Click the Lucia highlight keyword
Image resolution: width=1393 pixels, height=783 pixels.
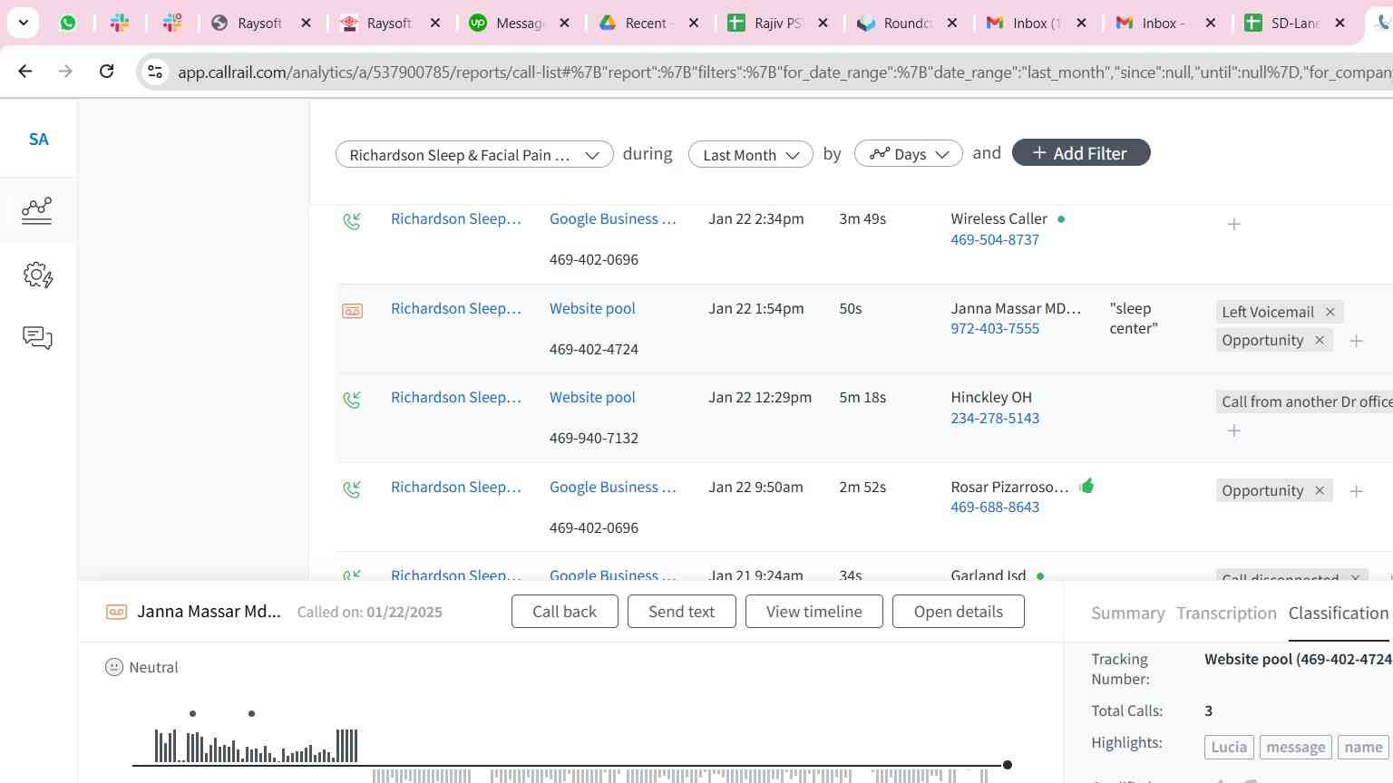click(x=1229, y=747)
